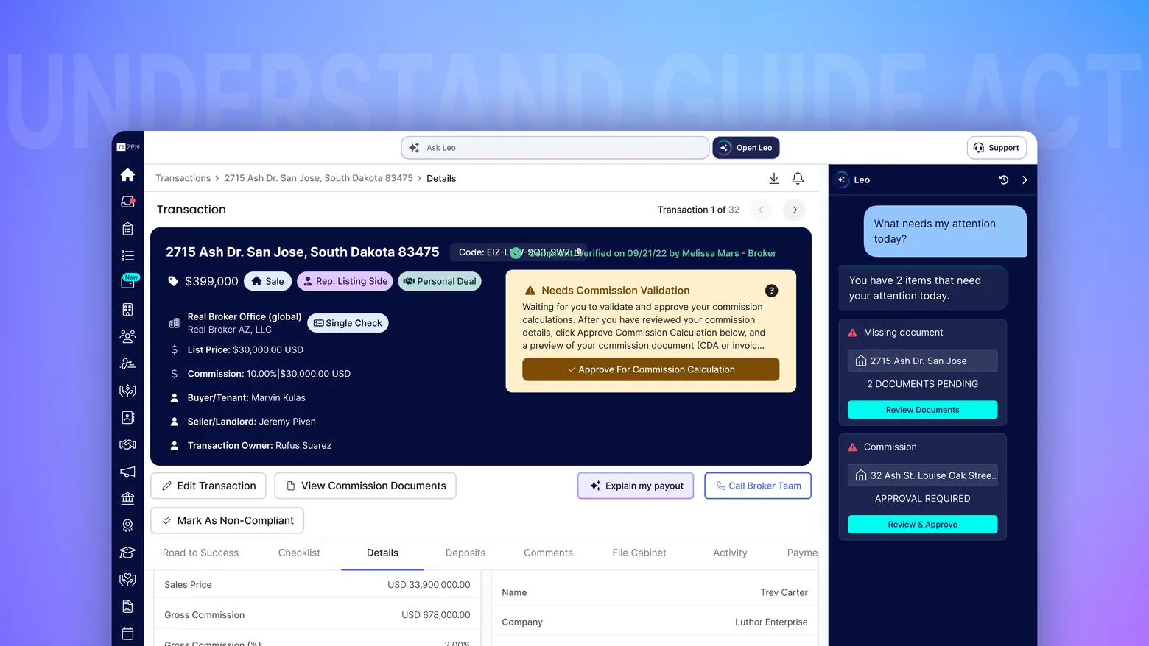Click the 32 Ash St. Louise Oak card
The width and height of the screenshot is (1149, 646).
pos(922,475)
